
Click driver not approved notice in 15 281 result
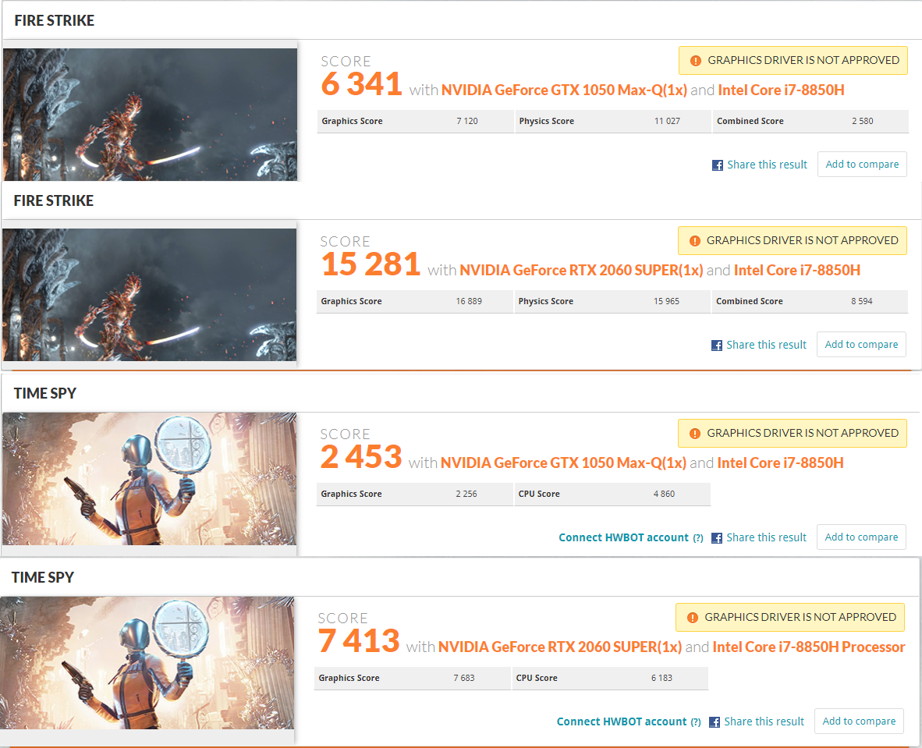coord(792,240)
